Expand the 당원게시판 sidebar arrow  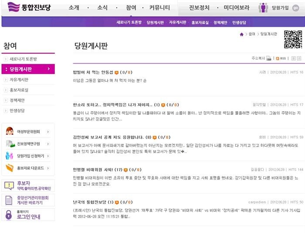click(49, 69)
